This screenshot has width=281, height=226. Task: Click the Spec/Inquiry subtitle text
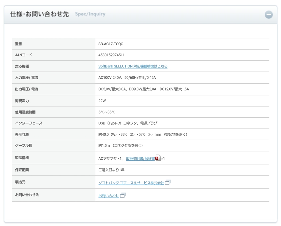pyautogui.click(x=90, y=14)
